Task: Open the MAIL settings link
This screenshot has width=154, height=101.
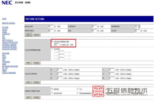Action: coord(4,56)
